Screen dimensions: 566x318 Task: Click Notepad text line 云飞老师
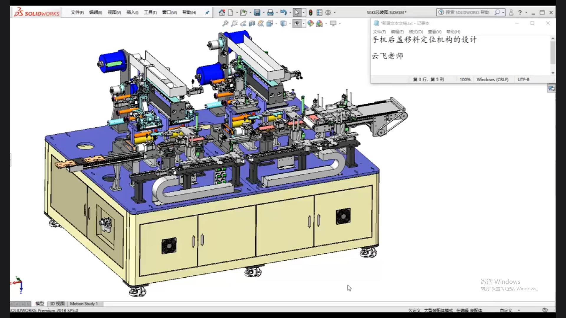(x=387, y=56)
